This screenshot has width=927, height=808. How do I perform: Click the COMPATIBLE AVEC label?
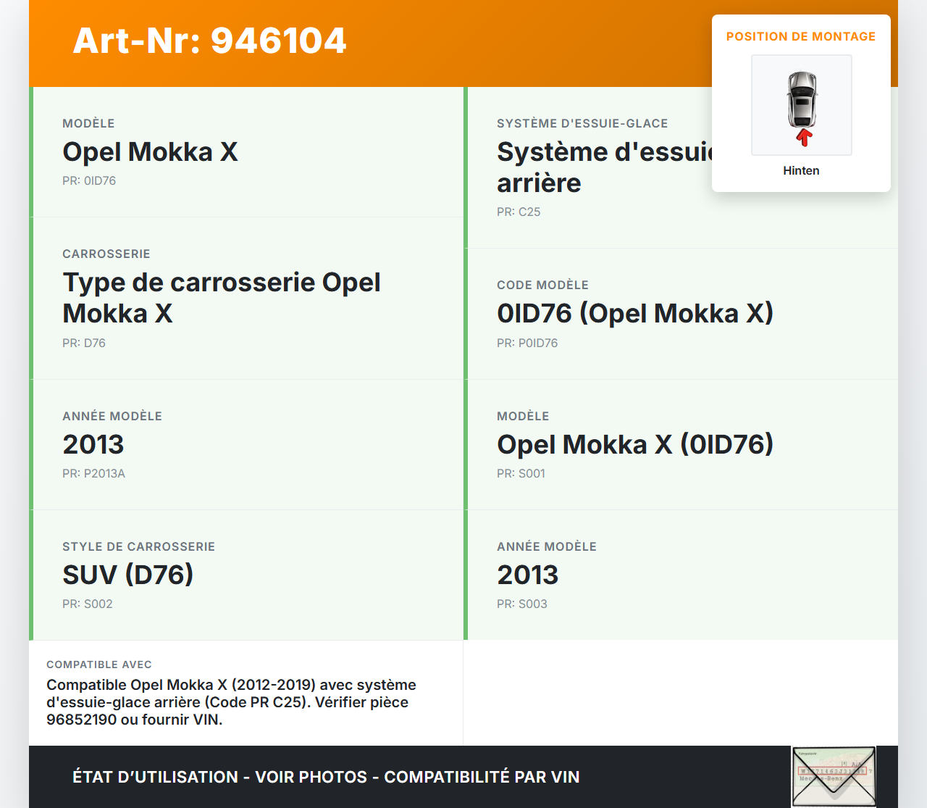coord(99,665)
